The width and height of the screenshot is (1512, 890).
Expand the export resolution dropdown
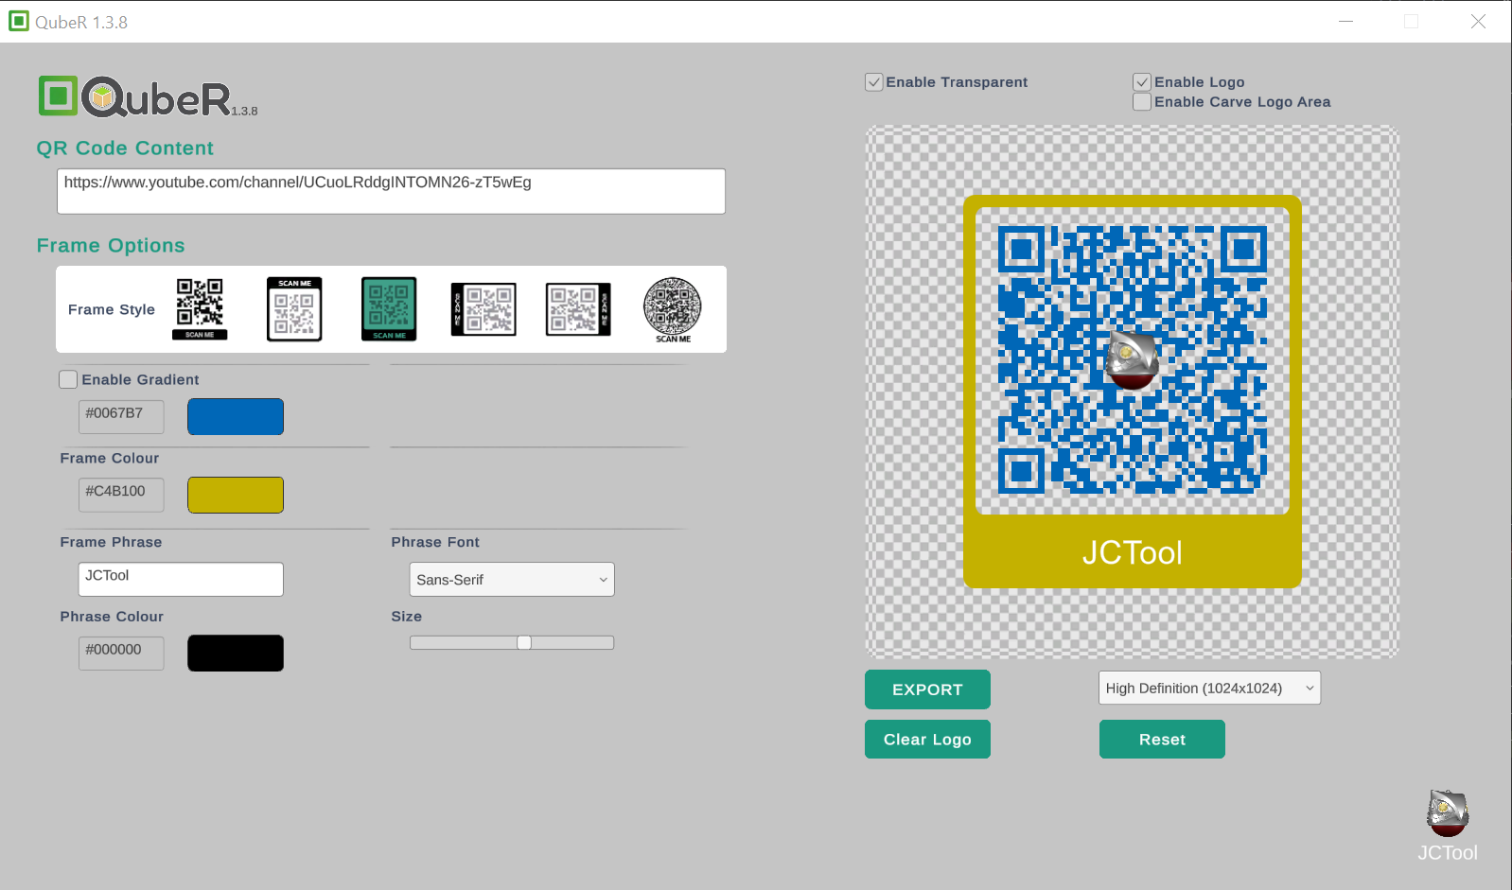1209,689
